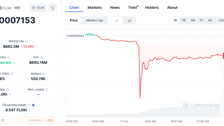
Task: Expand the FLOKI total supply chevron
Action: (10, 94)
